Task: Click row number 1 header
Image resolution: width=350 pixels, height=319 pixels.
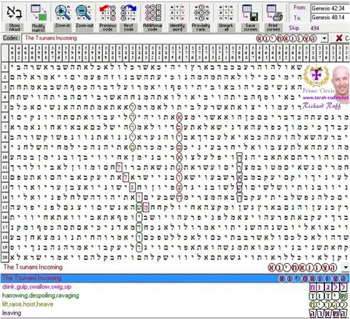Action: click(x=5, y=67)
